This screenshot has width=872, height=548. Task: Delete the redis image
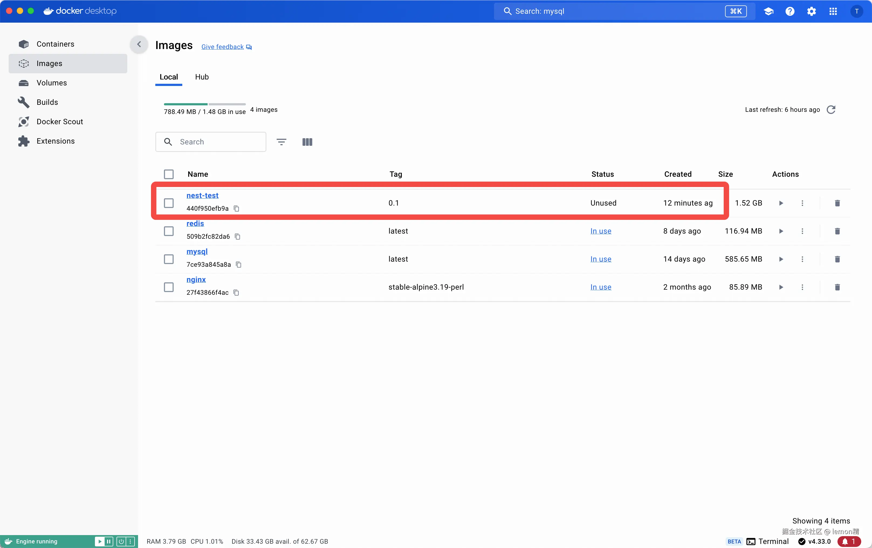837,231
